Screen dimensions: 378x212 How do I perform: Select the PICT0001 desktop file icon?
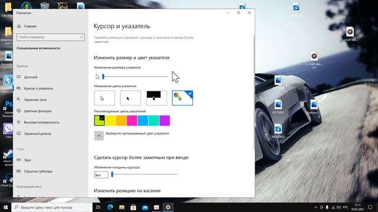pyautogui.click(x=278, y=107)
